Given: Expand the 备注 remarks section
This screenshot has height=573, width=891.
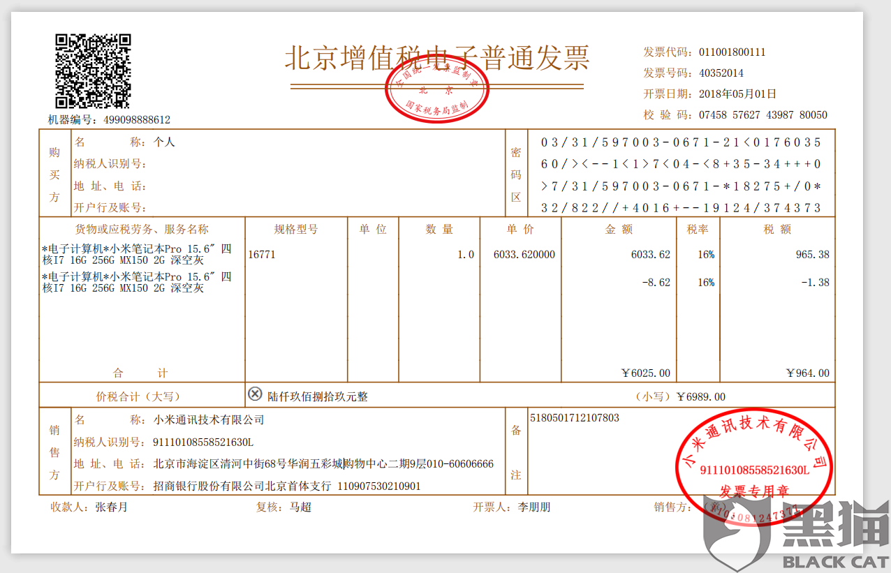Looking at the screenshot, I should tap(516, 452).
